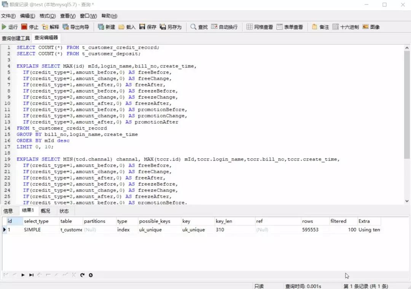This screenshot has height=289, width=411.
Task: Create a new query with 新建
Action: point(107,27)
